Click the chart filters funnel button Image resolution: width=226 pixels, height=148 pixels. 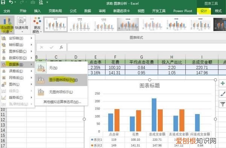223,104
